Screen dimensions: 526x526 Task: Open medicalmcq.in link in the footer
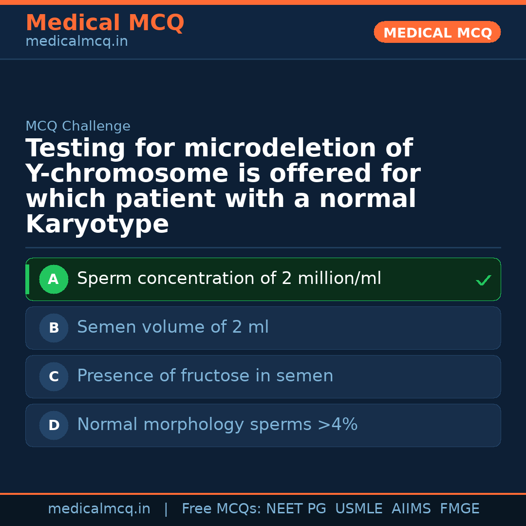(x=99, y=509)
